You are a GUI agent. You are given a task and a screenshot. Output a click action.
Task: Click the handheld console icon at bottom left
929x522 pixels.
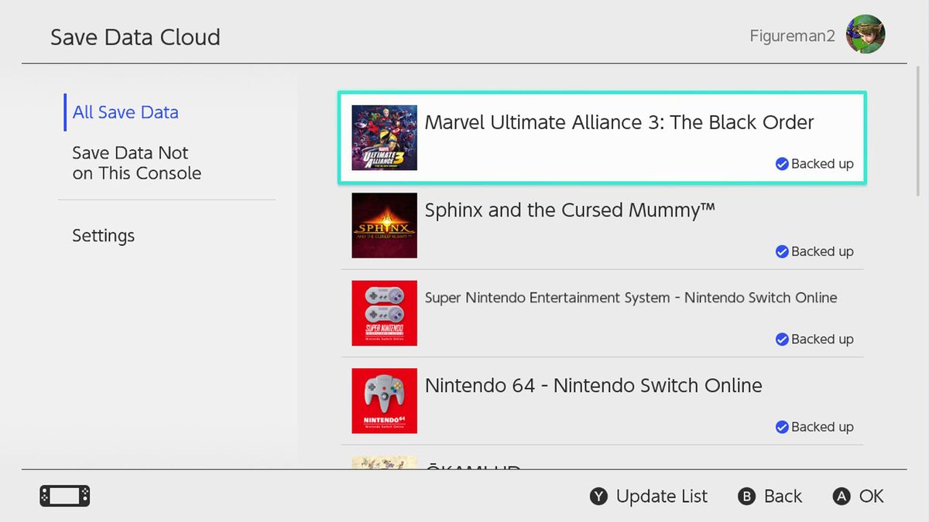click(x=65, y=496)
